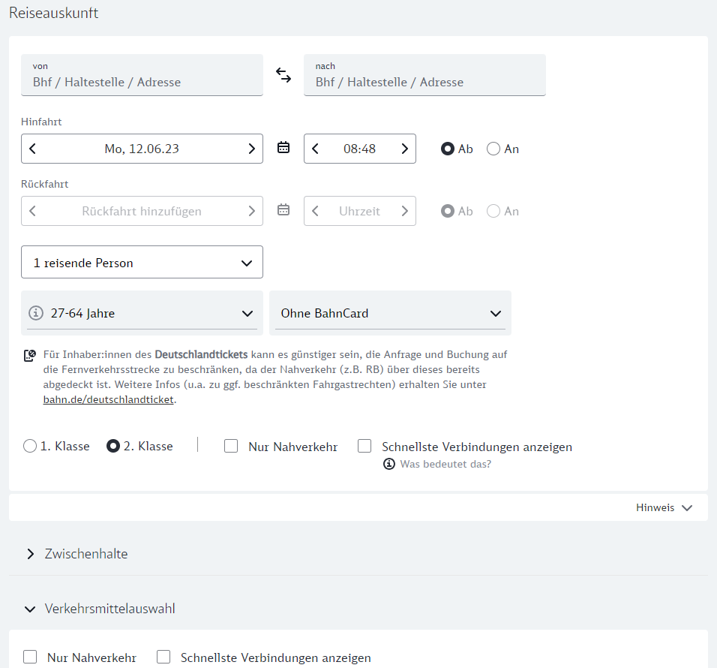This screenshot has width=717, height=668.
Task: Click the Reiseauskunft heading
Action: pyautogui.click(x=53, y=13)
